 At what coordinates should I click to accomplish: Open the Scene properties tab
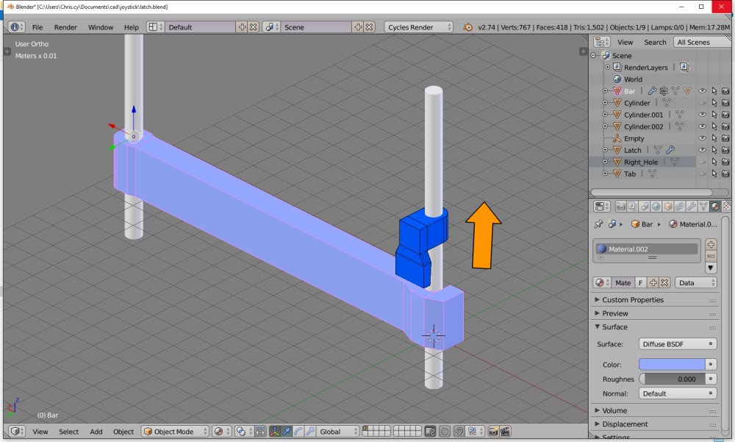click(x=645, y=207)
